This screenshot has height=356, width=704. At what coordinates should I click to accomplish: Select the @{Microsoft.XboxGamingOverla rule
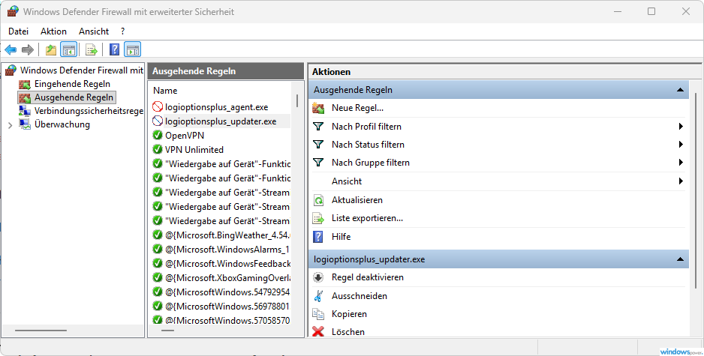[228, 278]
